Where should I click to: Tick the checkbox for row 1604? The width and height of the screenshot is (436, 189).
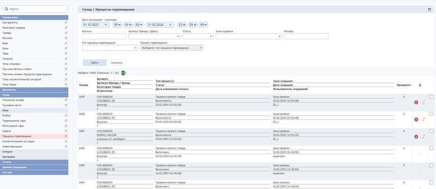431,182
